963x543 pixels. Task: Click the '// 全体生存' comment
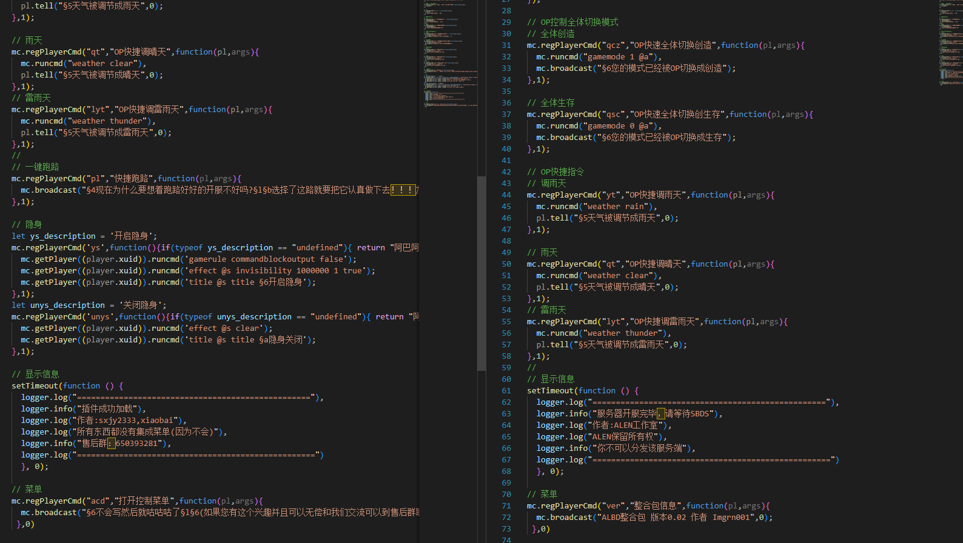[551, 103]
